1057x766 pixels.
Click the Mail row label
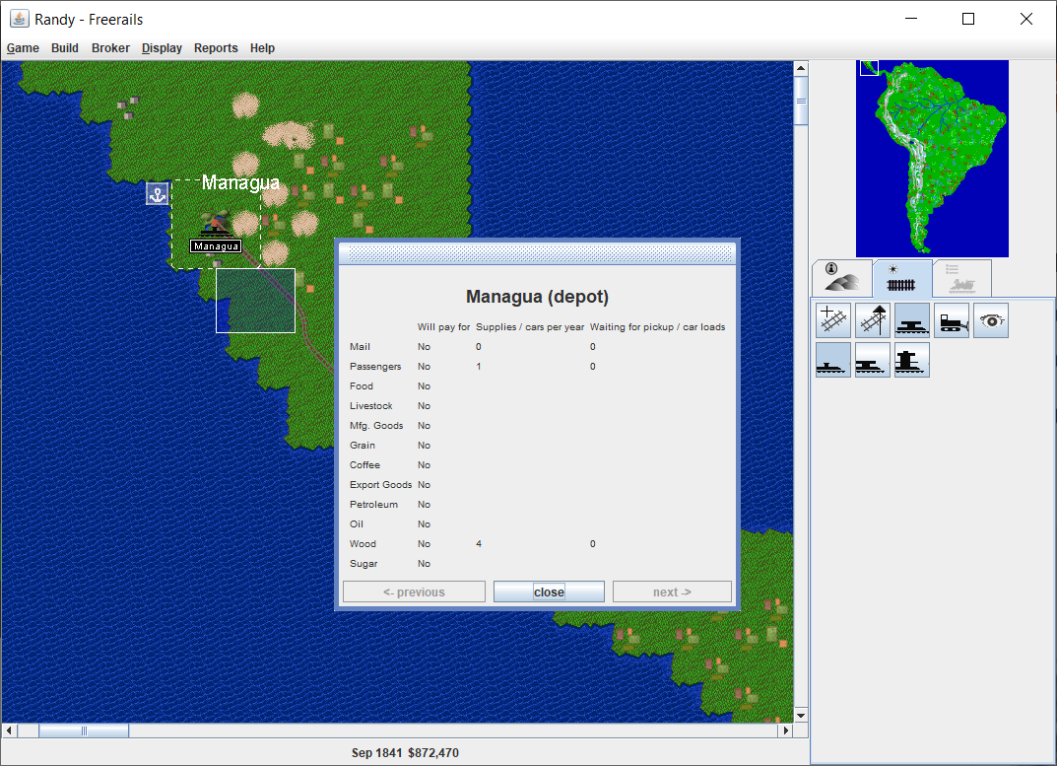(x=360, y=347)
